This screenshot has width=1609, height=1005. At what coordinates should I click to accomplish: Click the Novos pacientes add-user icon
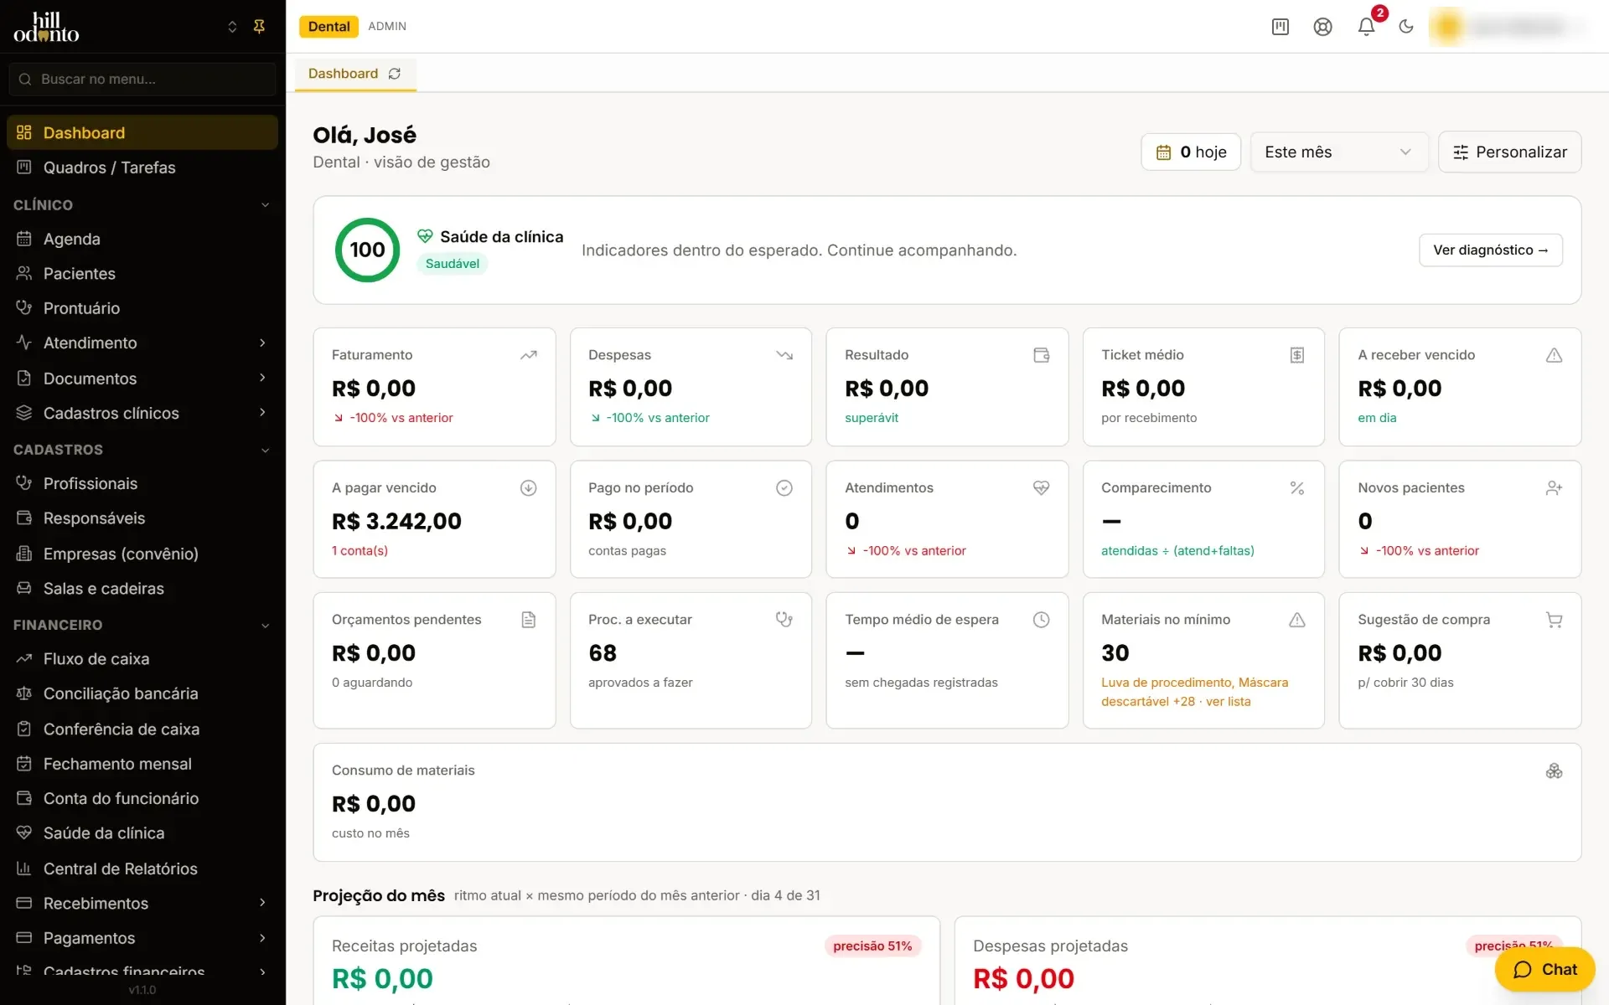coord(1554,487)
